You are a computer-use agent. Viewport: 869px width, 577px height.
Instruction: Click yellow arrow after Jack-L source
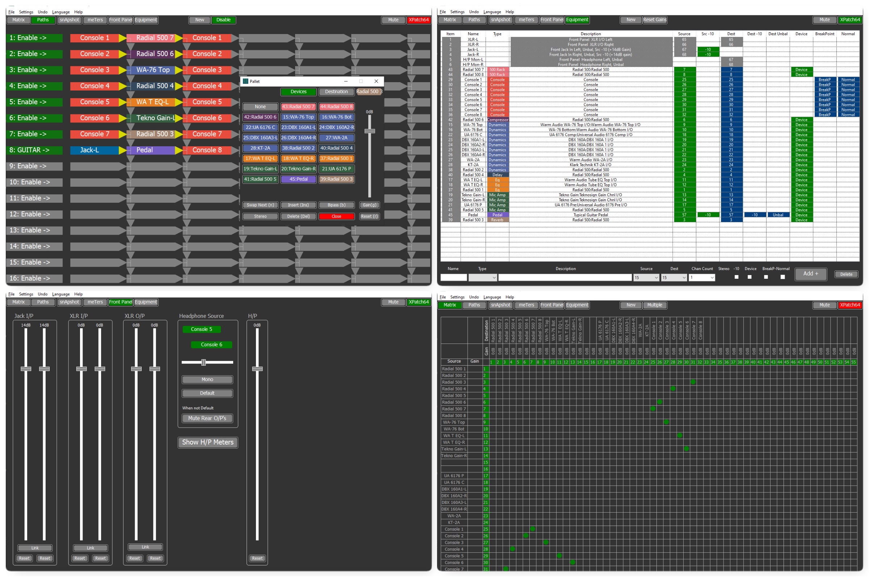pos(122,150)
